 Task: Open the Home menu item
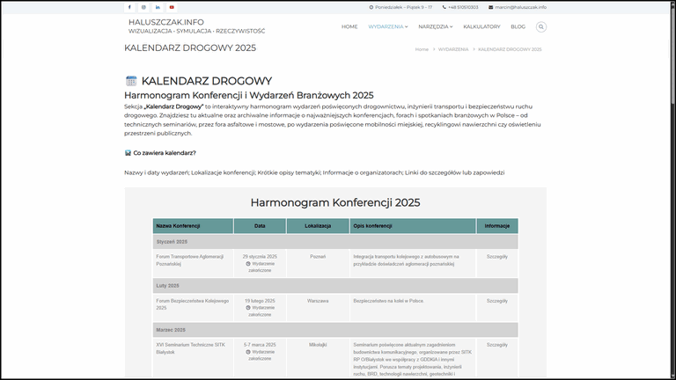[349, 26]
